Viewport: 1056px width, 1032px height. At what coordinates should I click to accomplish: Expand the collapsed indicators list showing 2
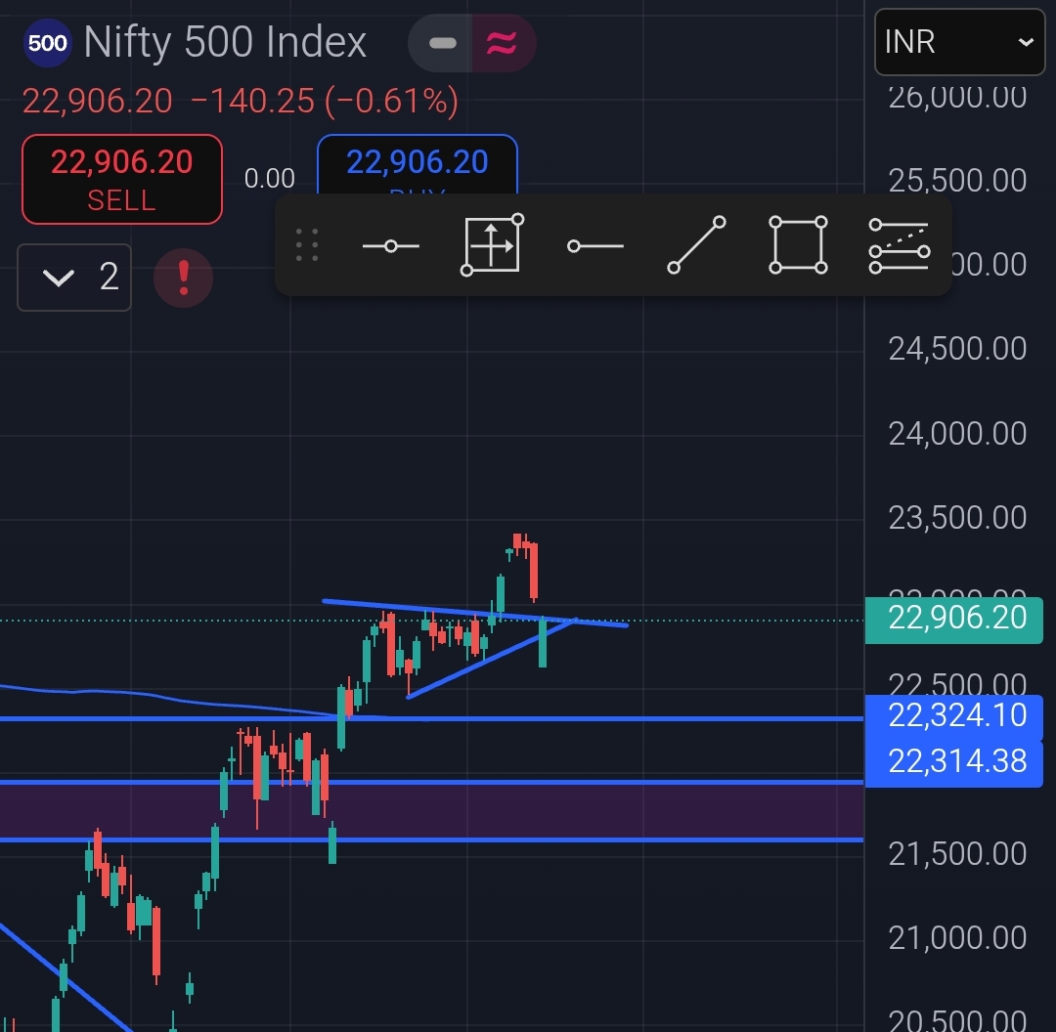pos(74,278)
